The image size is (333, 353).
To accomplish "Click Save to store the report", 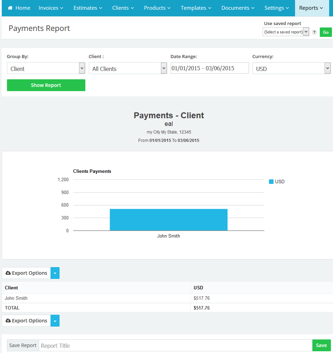I will [x=321, y=345].
